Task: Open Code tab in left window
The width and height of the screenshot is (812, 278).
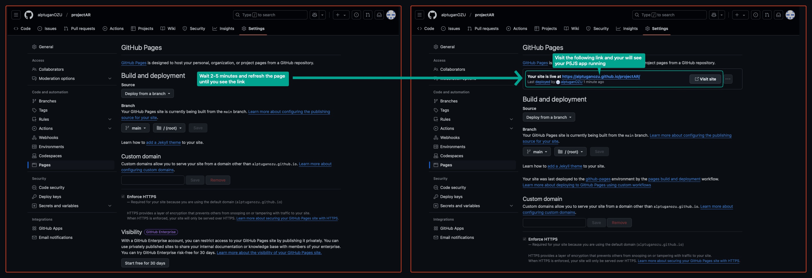Action: click(x=22, y=28)
